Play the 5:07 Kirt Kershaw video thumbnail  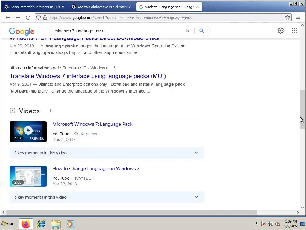click(28, 132)
